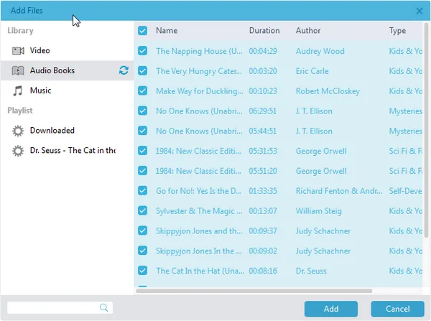Close the Add Files dialog

[420, 11]
